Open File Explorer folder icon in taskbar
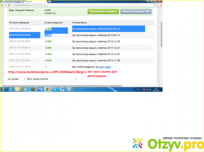 point(18,90)
